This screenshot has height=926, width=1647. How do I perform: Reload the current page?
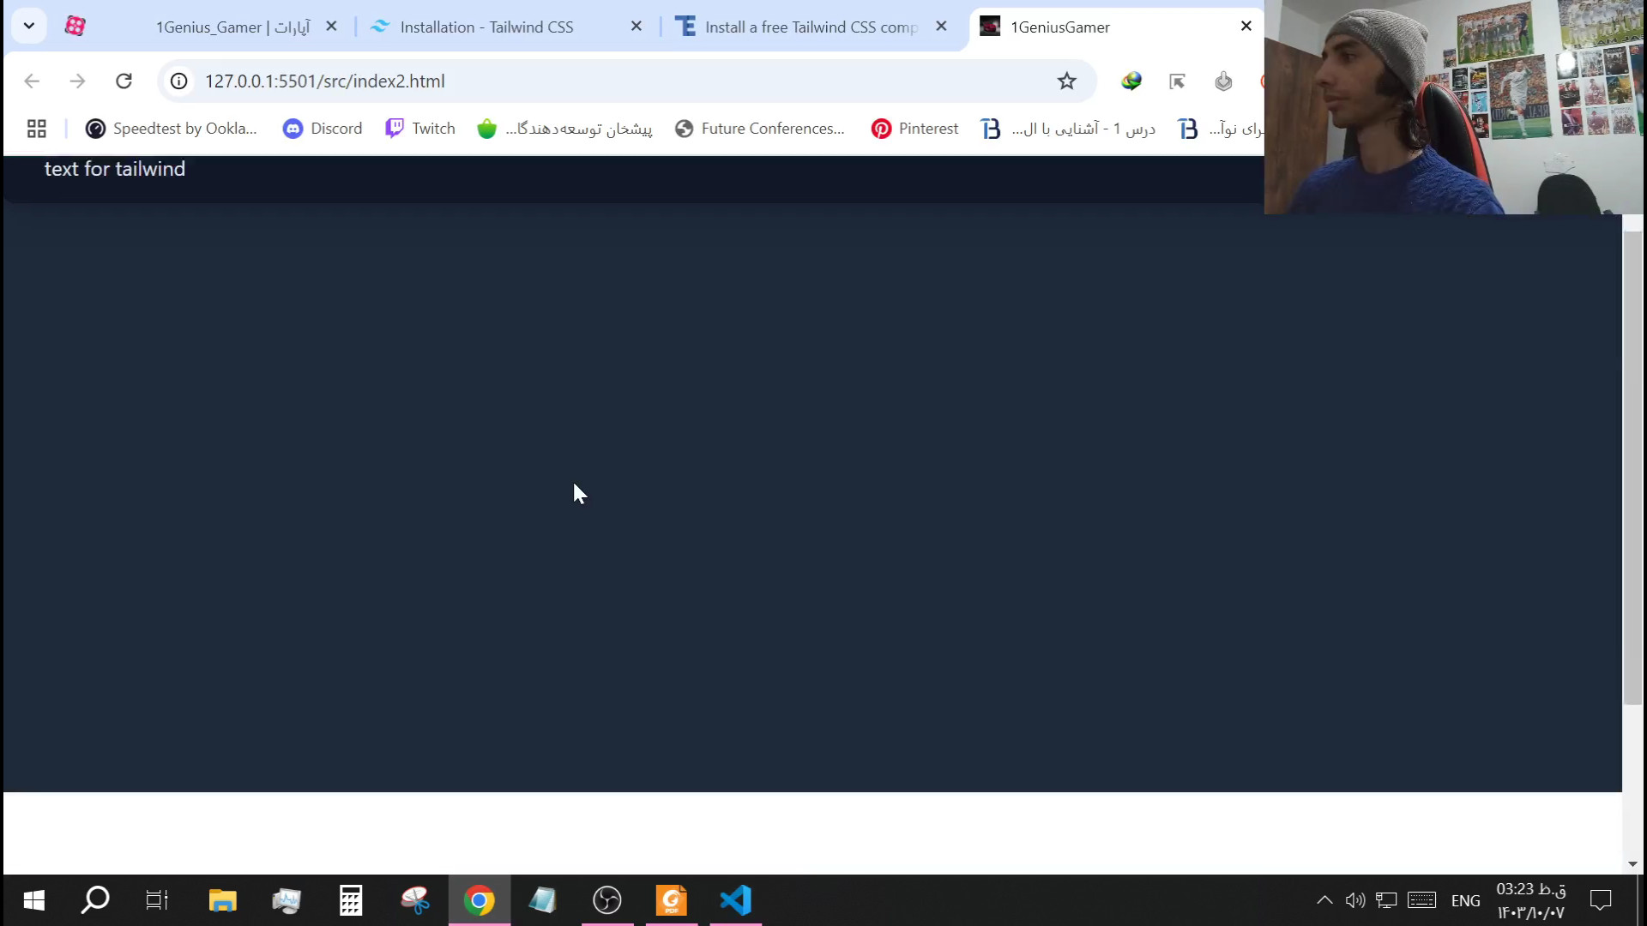(124, 81)
